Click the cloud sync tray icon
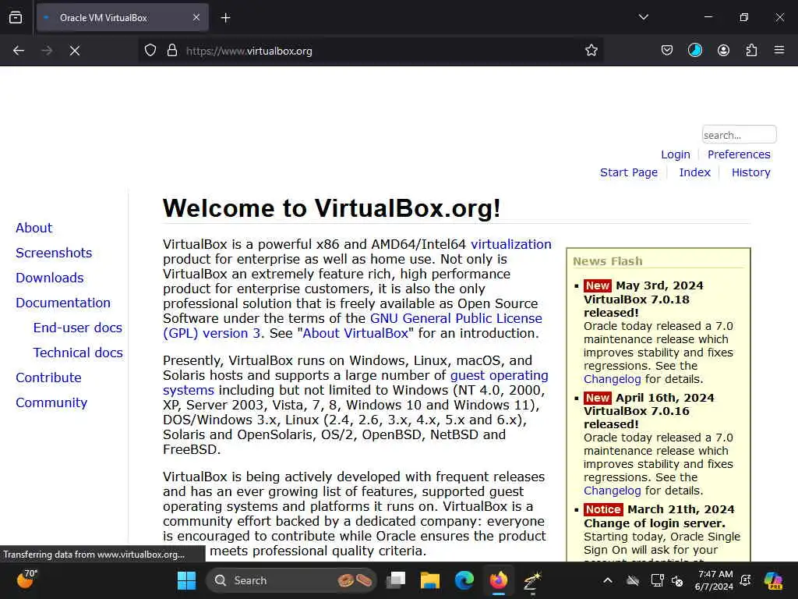Viewport: 798px width, 599px height. pyautogui.click(x=633, y=580)
